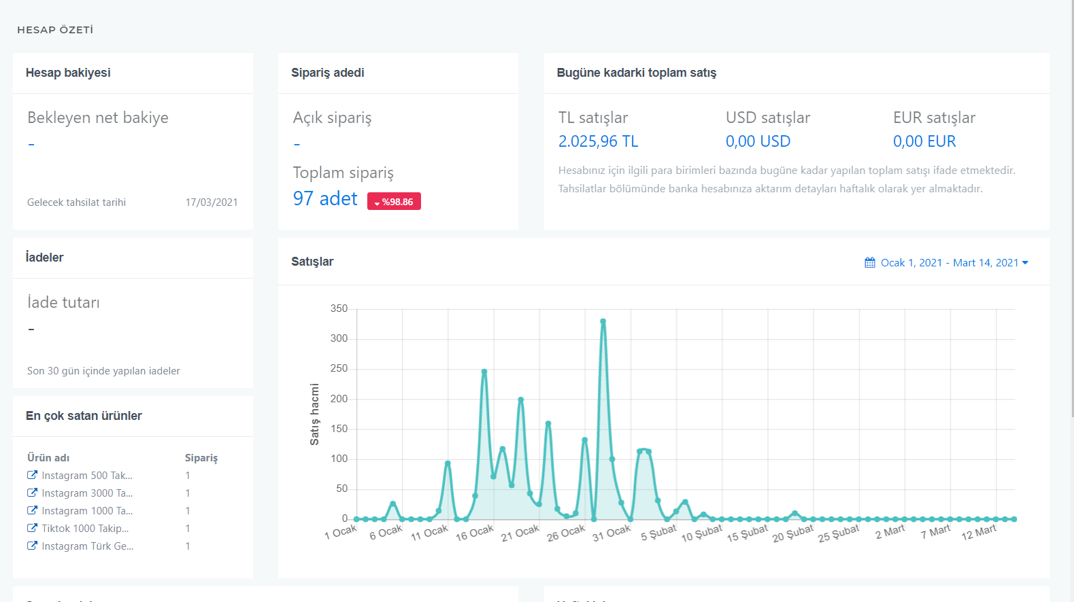Open the Tiktok 1000 Takip... product link
The width and height of the screenshot is (1074, 602).
tap(85, 528)
